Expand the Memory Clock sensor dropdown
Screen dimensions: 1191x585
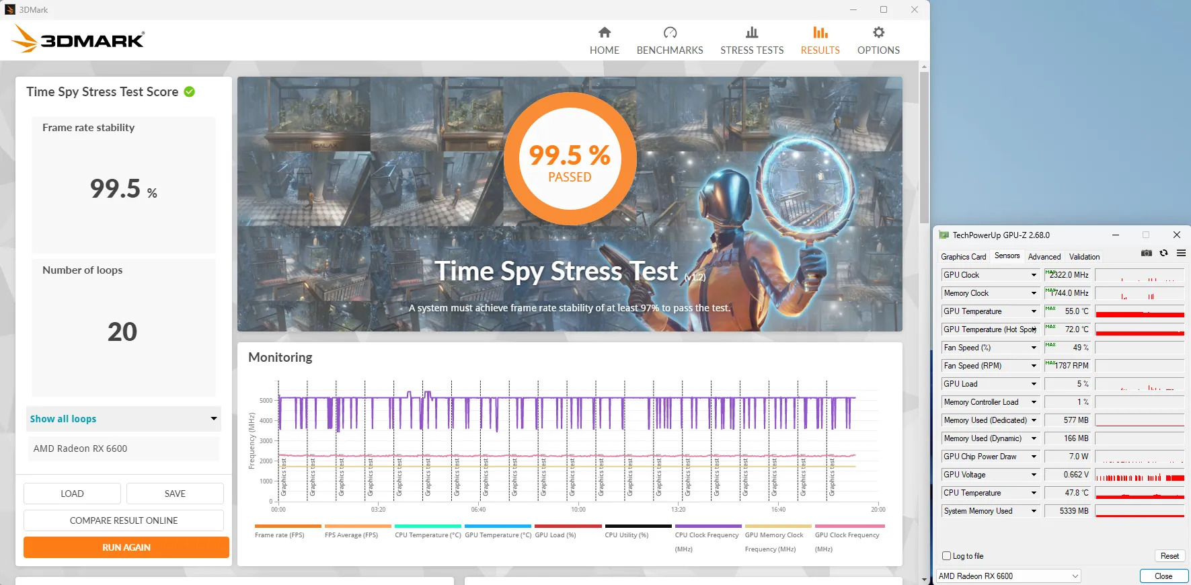click(x=1034, y=293)
